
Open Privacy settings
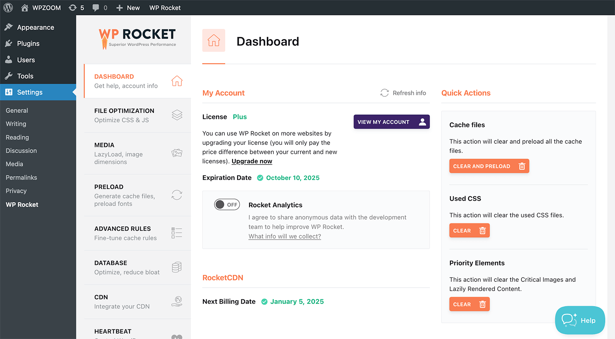(x=16, y=191)
